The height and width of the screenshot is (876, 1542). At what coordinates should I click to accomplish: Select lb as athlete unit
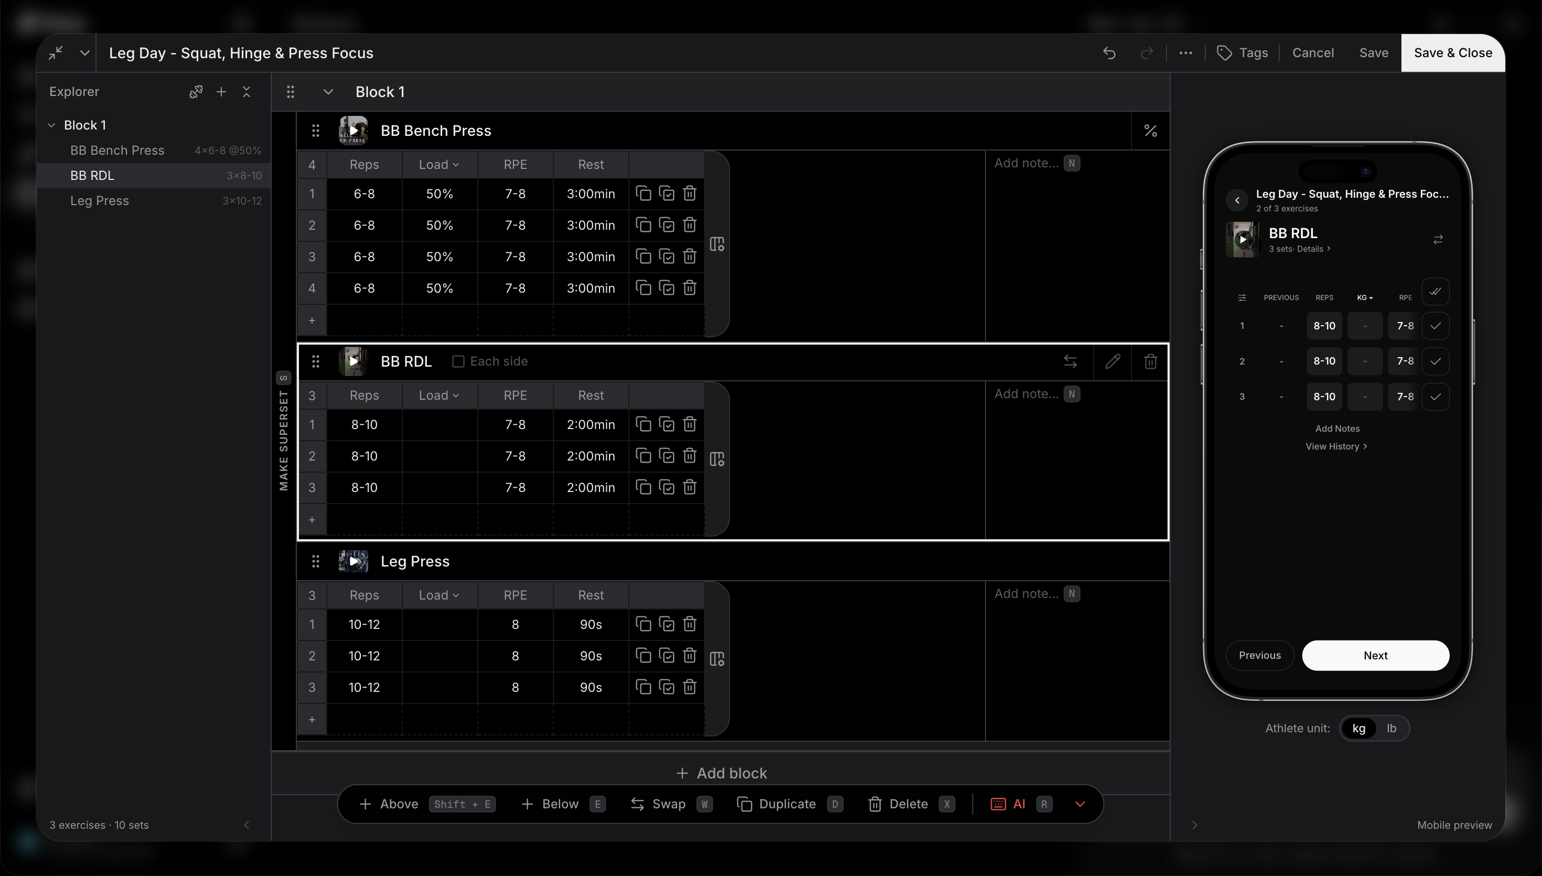tap(1391, 728)
